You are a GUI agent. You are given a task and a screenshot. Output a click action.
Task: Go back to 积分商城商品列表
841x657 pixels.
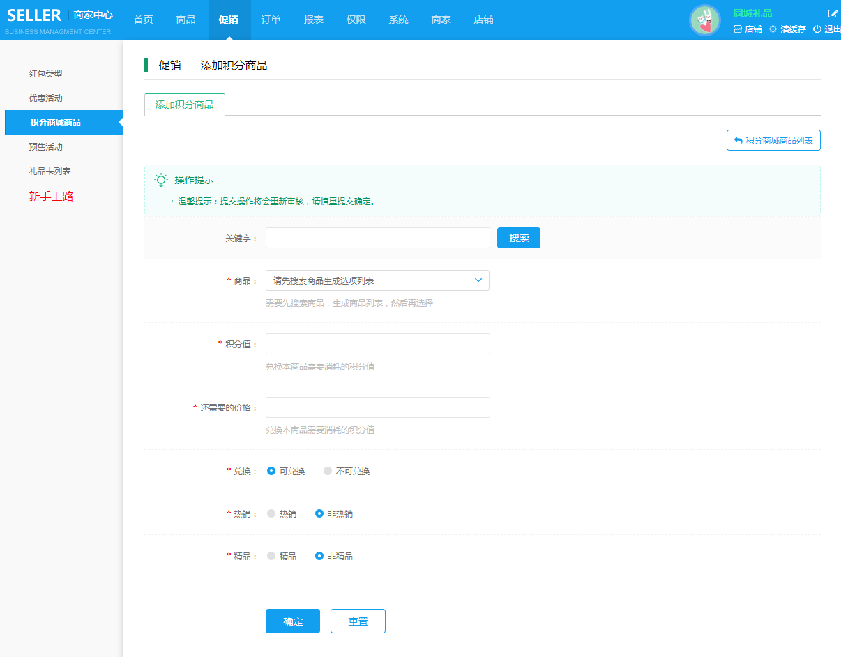773,140
